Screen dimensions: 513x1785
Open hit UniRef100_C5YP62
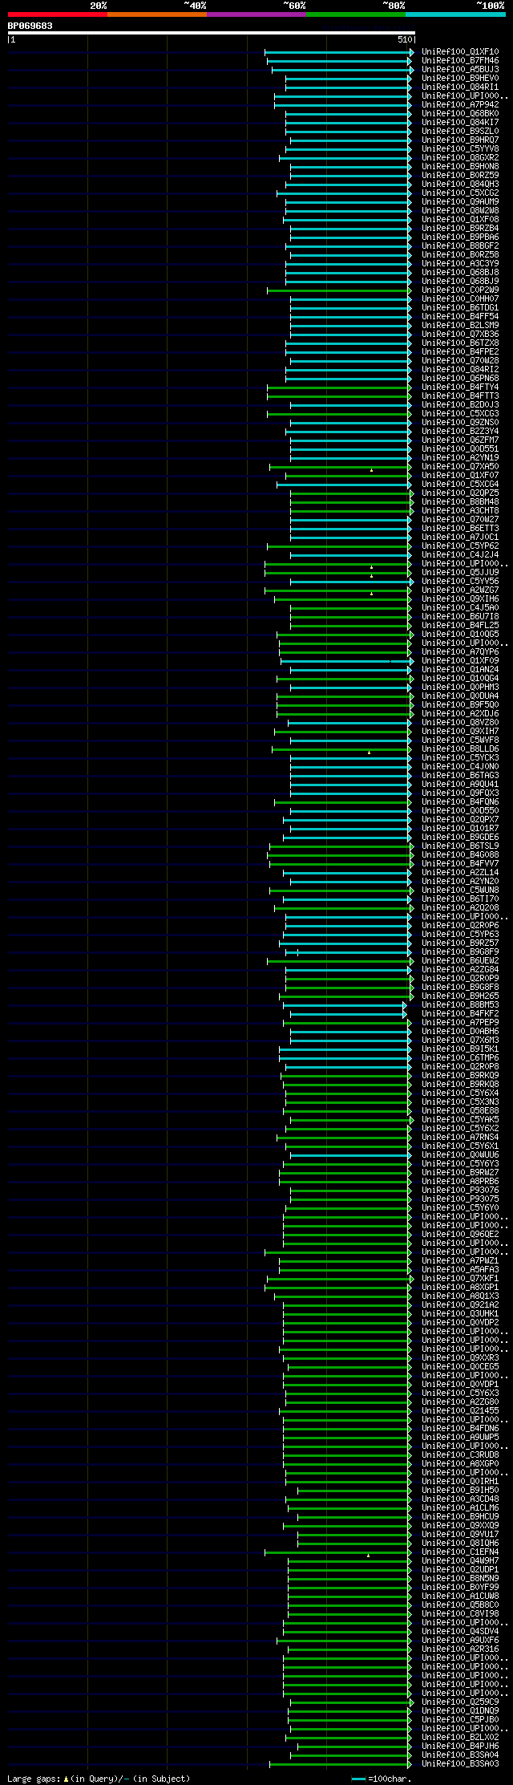(460, 546)
